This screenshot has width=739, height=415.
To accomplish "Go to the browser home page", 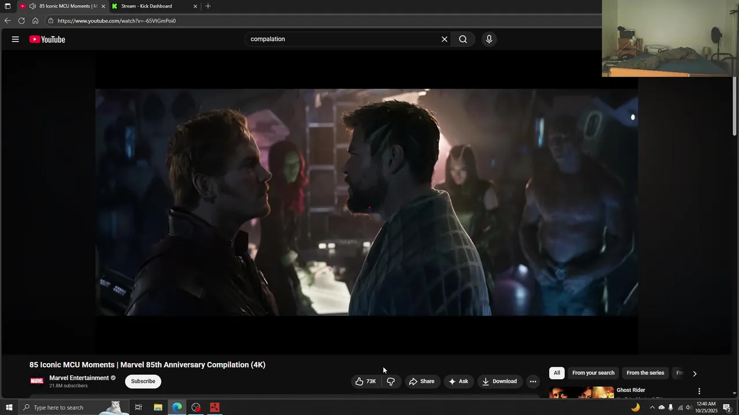I will coord(35,21).
